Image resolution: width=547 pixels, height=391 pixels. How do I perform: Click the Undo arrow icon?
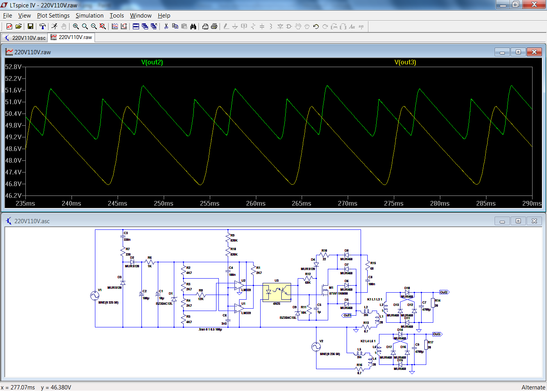click(316, 27)
